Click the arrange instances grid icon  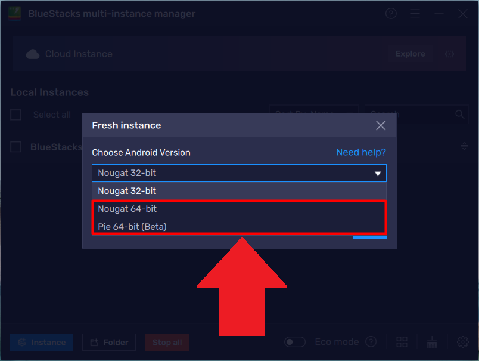coord(402,342)
